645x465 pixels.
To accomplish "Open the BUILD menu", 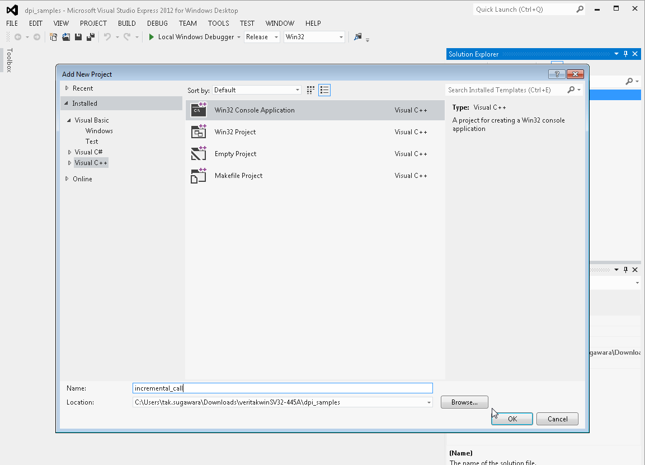I will pos(126,24).
